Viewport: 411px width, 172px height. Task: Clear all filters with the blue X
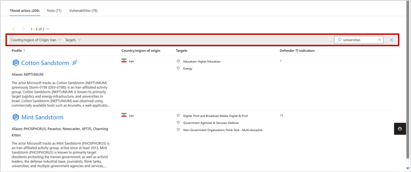392,40
